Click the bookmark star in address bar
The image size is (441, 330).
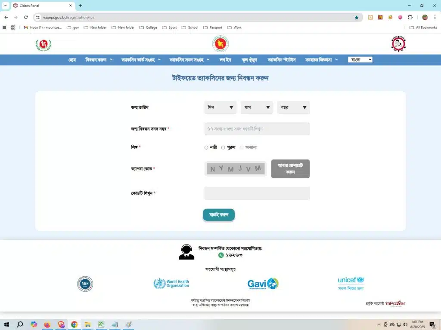[357, 18]
